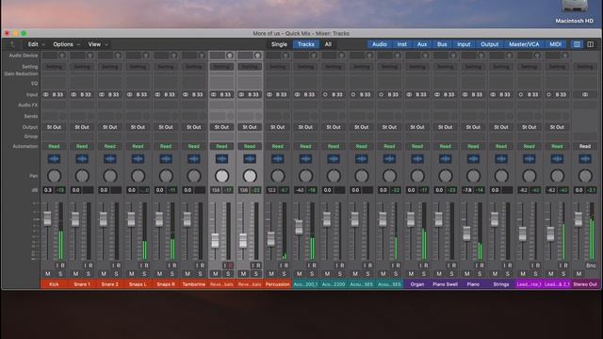Click the Kick track volume fader
Screen dimensions: 603x339
[x=47, y=218]
